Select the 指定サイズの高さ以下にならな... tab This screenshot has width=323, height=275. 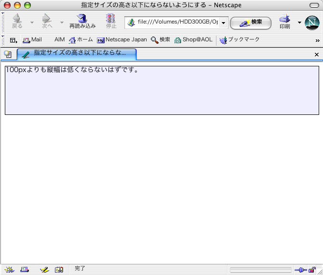pyautogui.click(x=77, y=54)
